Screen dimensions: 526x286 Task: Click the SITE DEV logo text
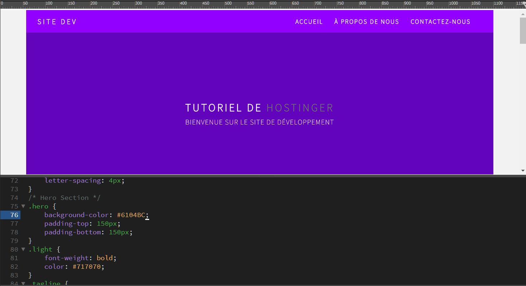click(x=57, y=22)
